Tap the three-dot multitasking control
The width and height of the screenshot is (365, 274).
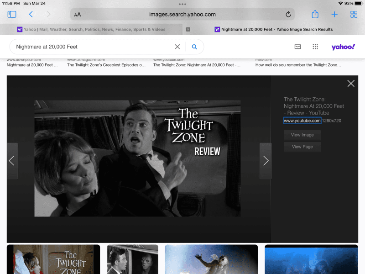pyautogui.click(x=182, y=4)
